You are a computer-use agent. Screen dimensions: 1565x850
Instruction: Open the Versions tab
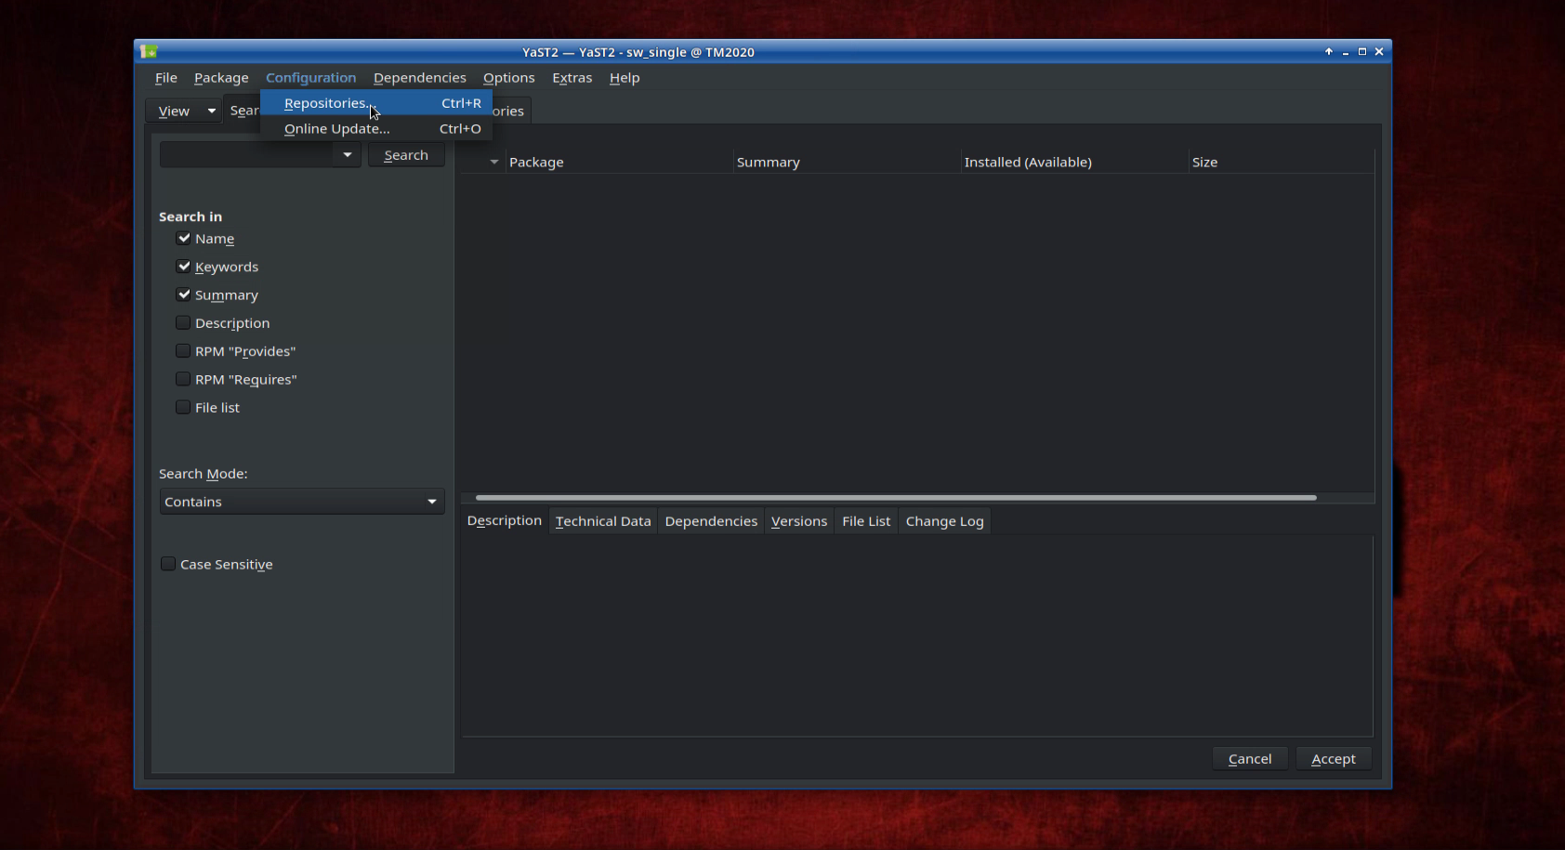click(798, 521)
